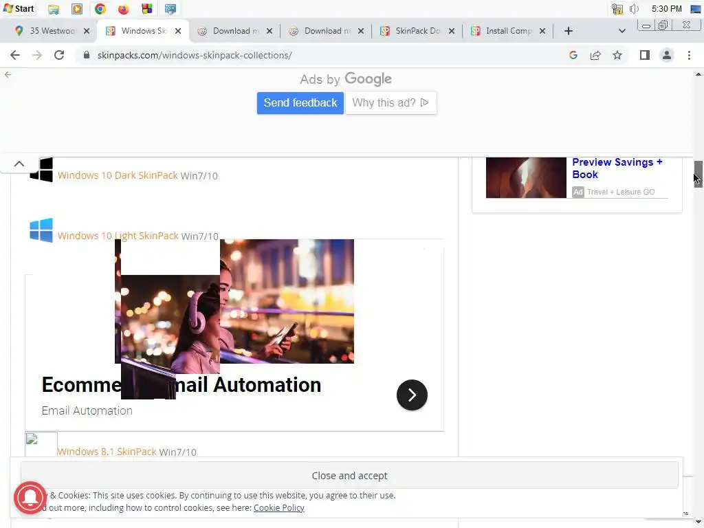Screen dimensions: 704x528
Task: Click the network tray icon
Action: (617, 9)
